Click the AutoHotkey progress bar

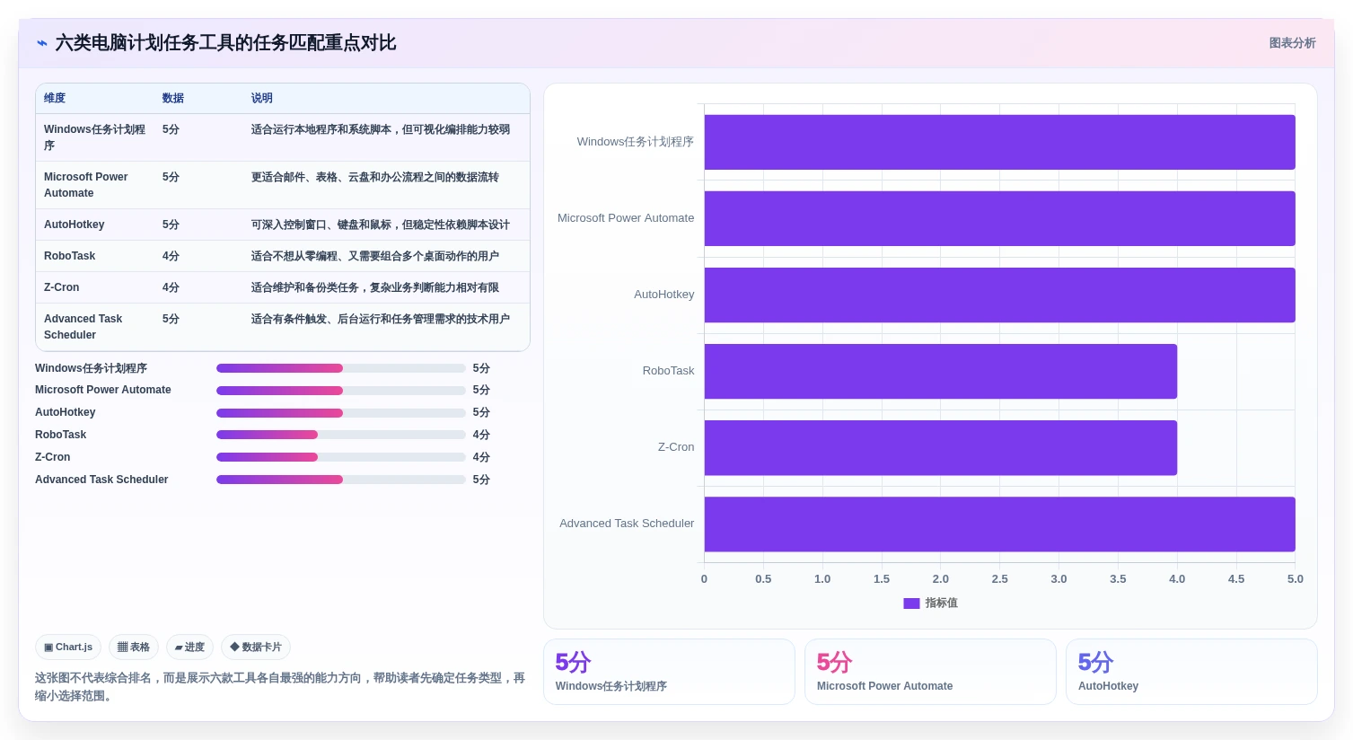(x=341, y=413)
